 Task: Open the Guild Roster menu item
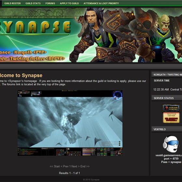click(x=12, y=3)
